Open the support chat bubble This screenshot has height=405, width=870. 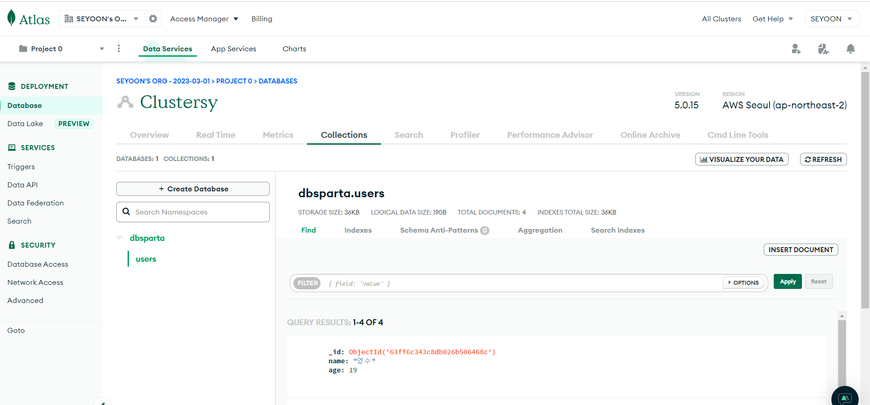click(845, 398)
